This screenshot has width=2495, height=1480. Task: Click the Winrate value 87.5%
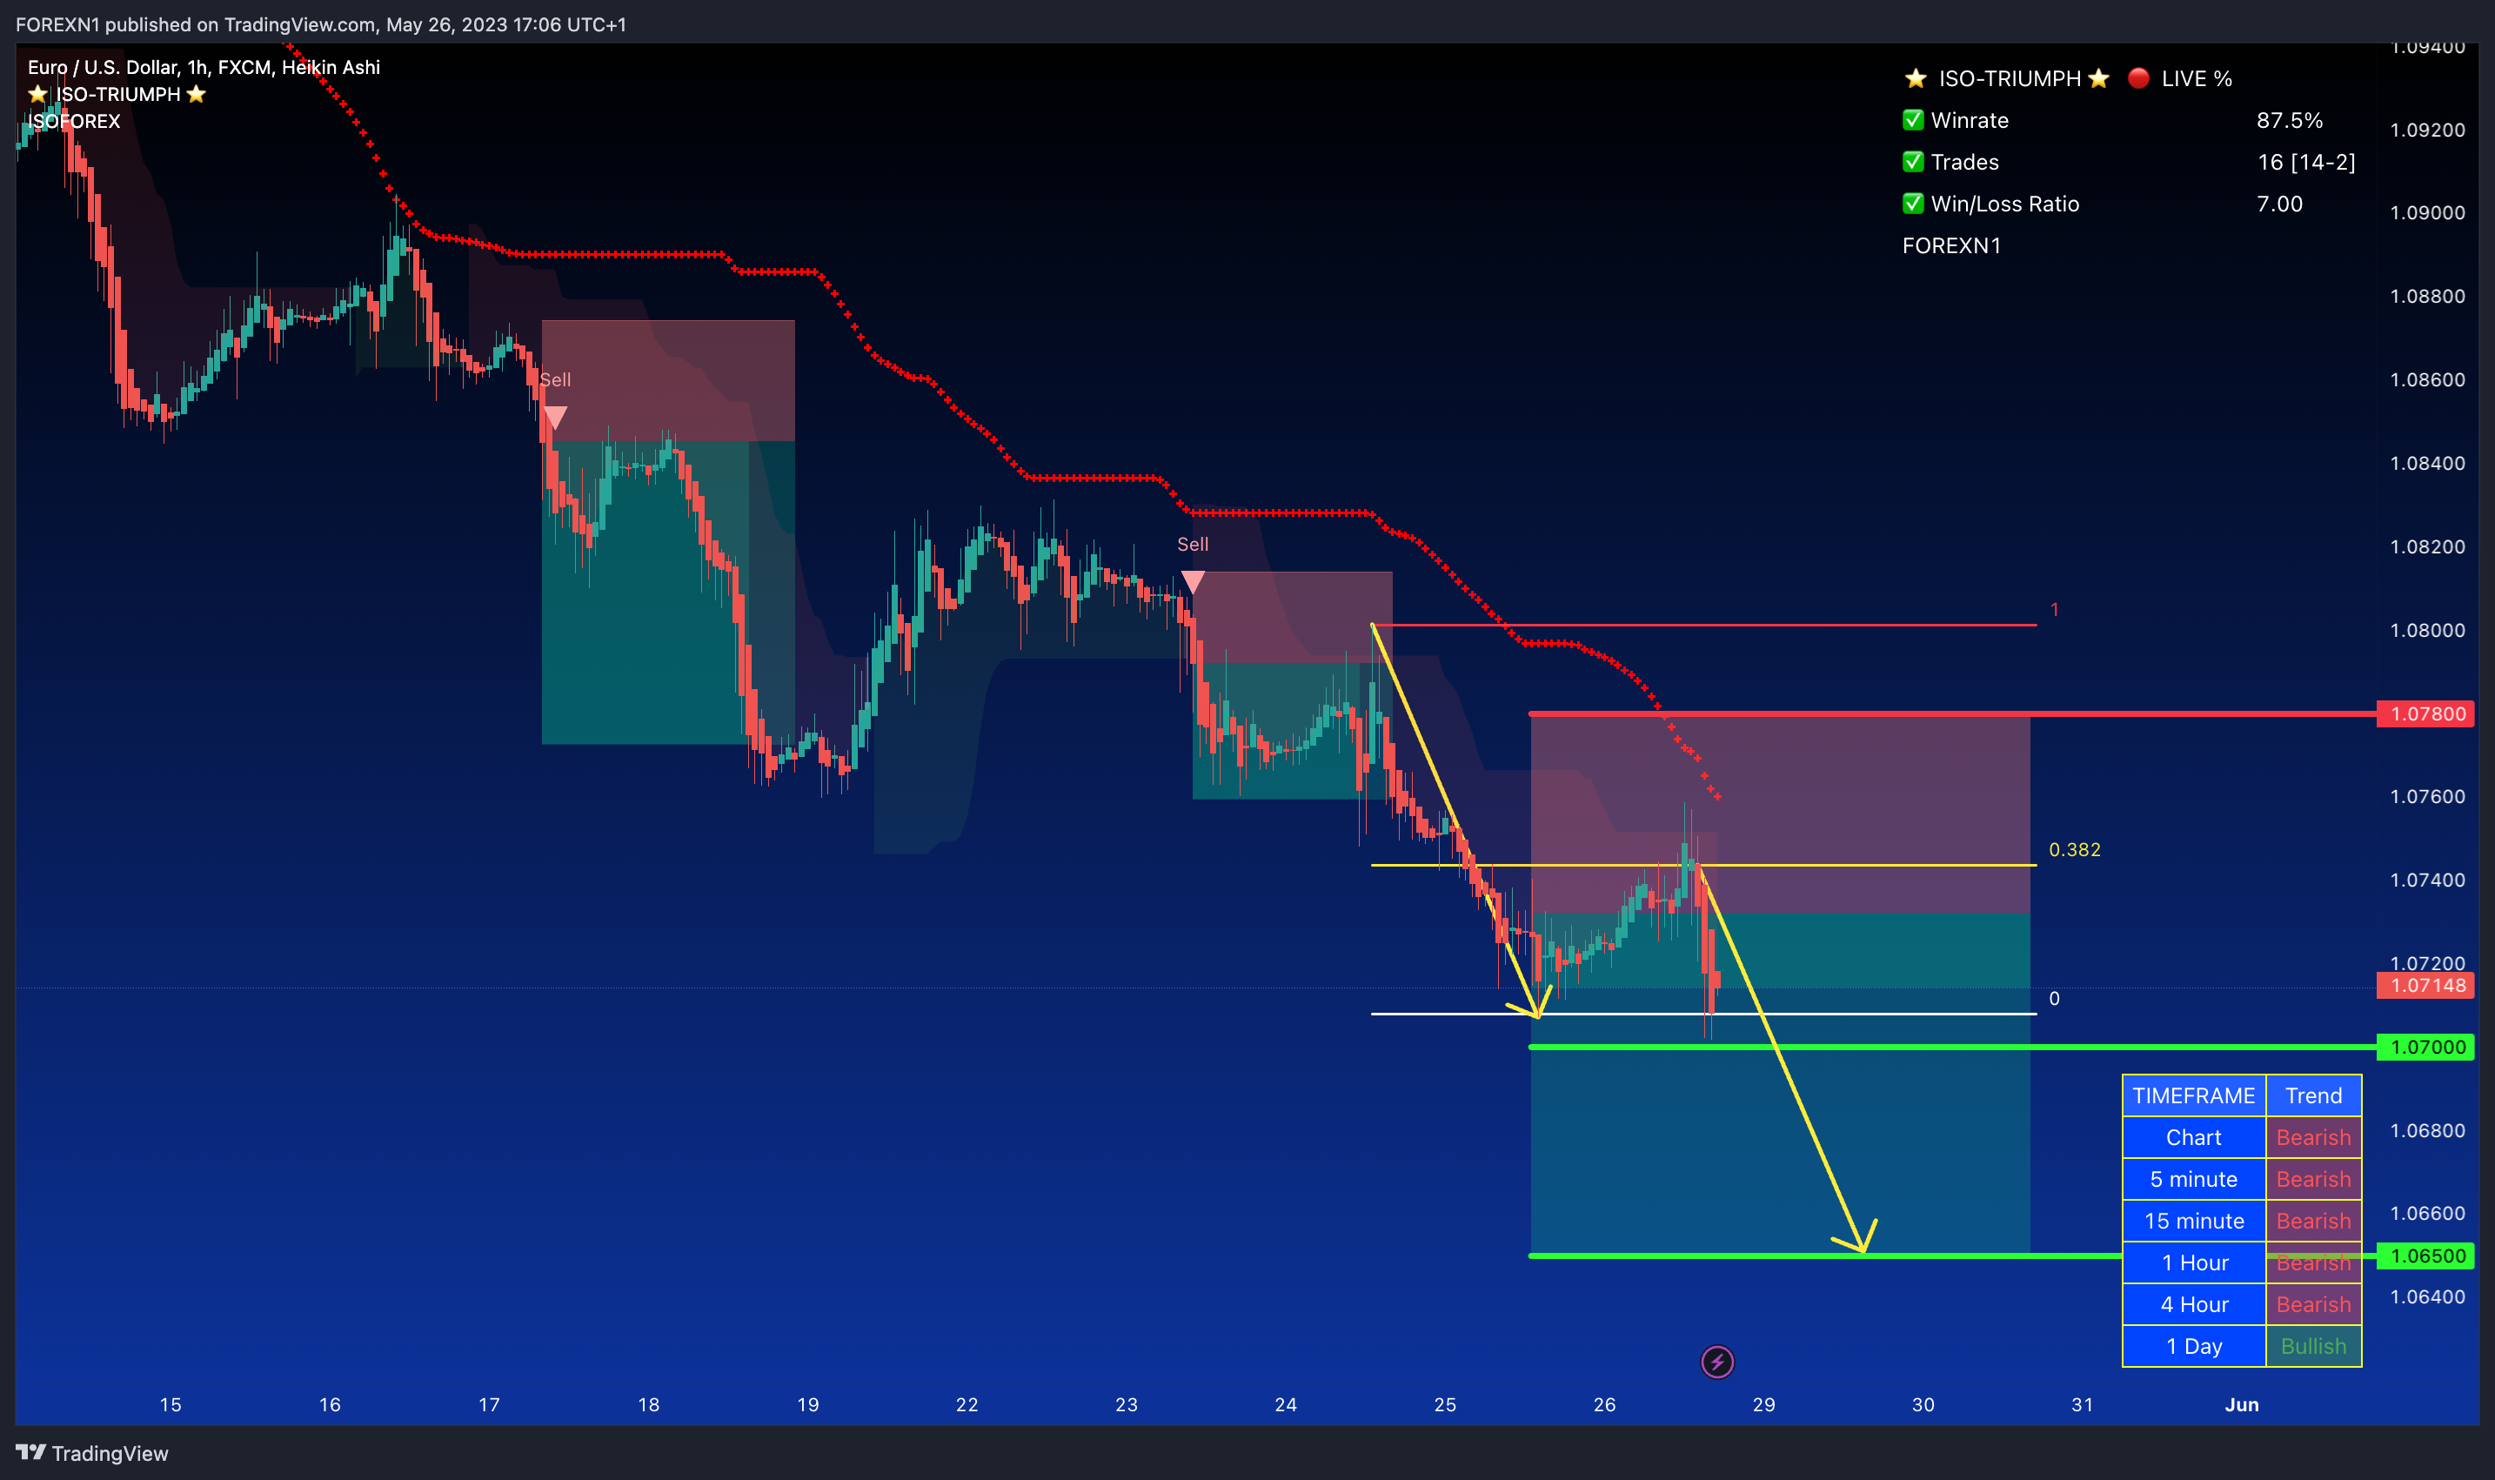point(2290,120)
